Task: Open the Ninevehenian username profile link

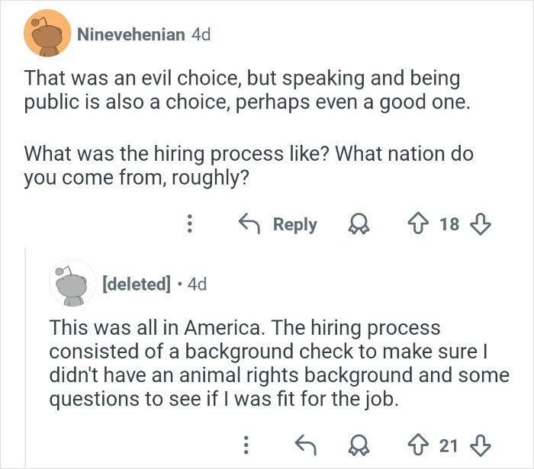Action: [x=130, y=35]
